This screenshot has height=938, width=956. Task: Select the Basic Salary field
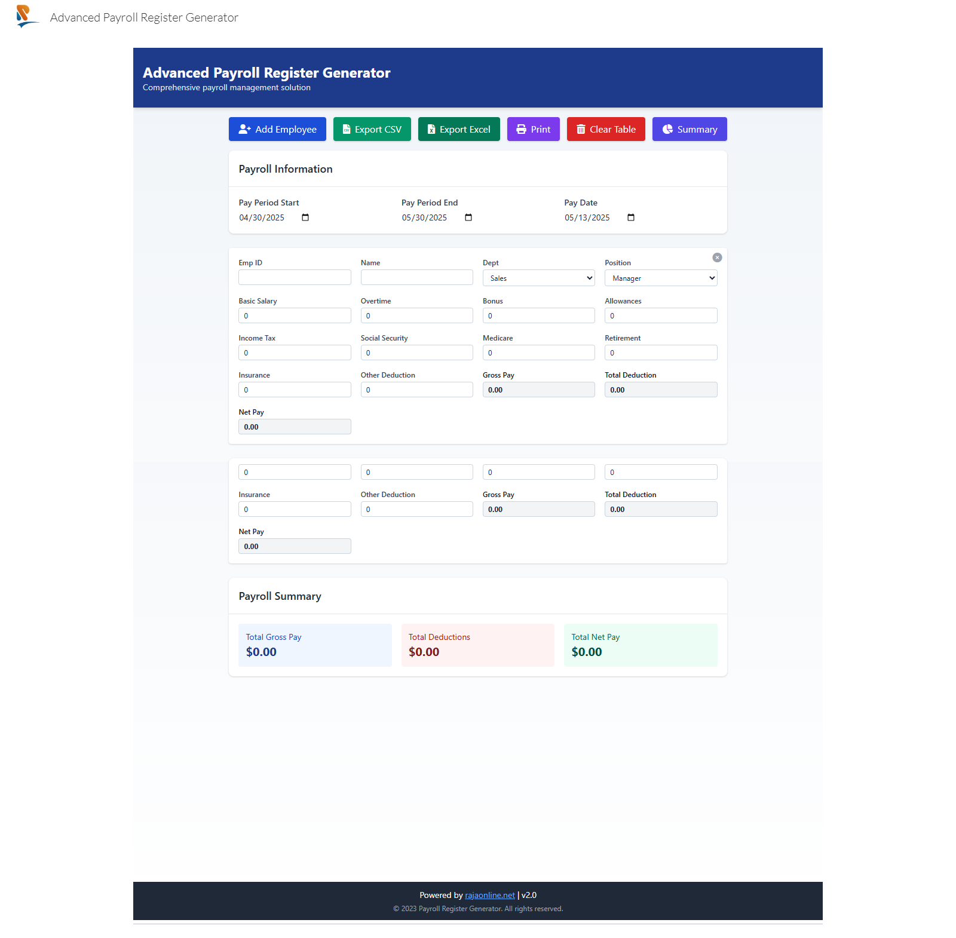pyautogui.click(x=295, y=315)
